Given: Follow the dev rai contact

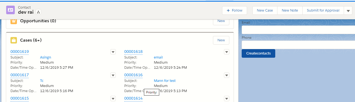Looking at the screenshot, I should point(235,10).
